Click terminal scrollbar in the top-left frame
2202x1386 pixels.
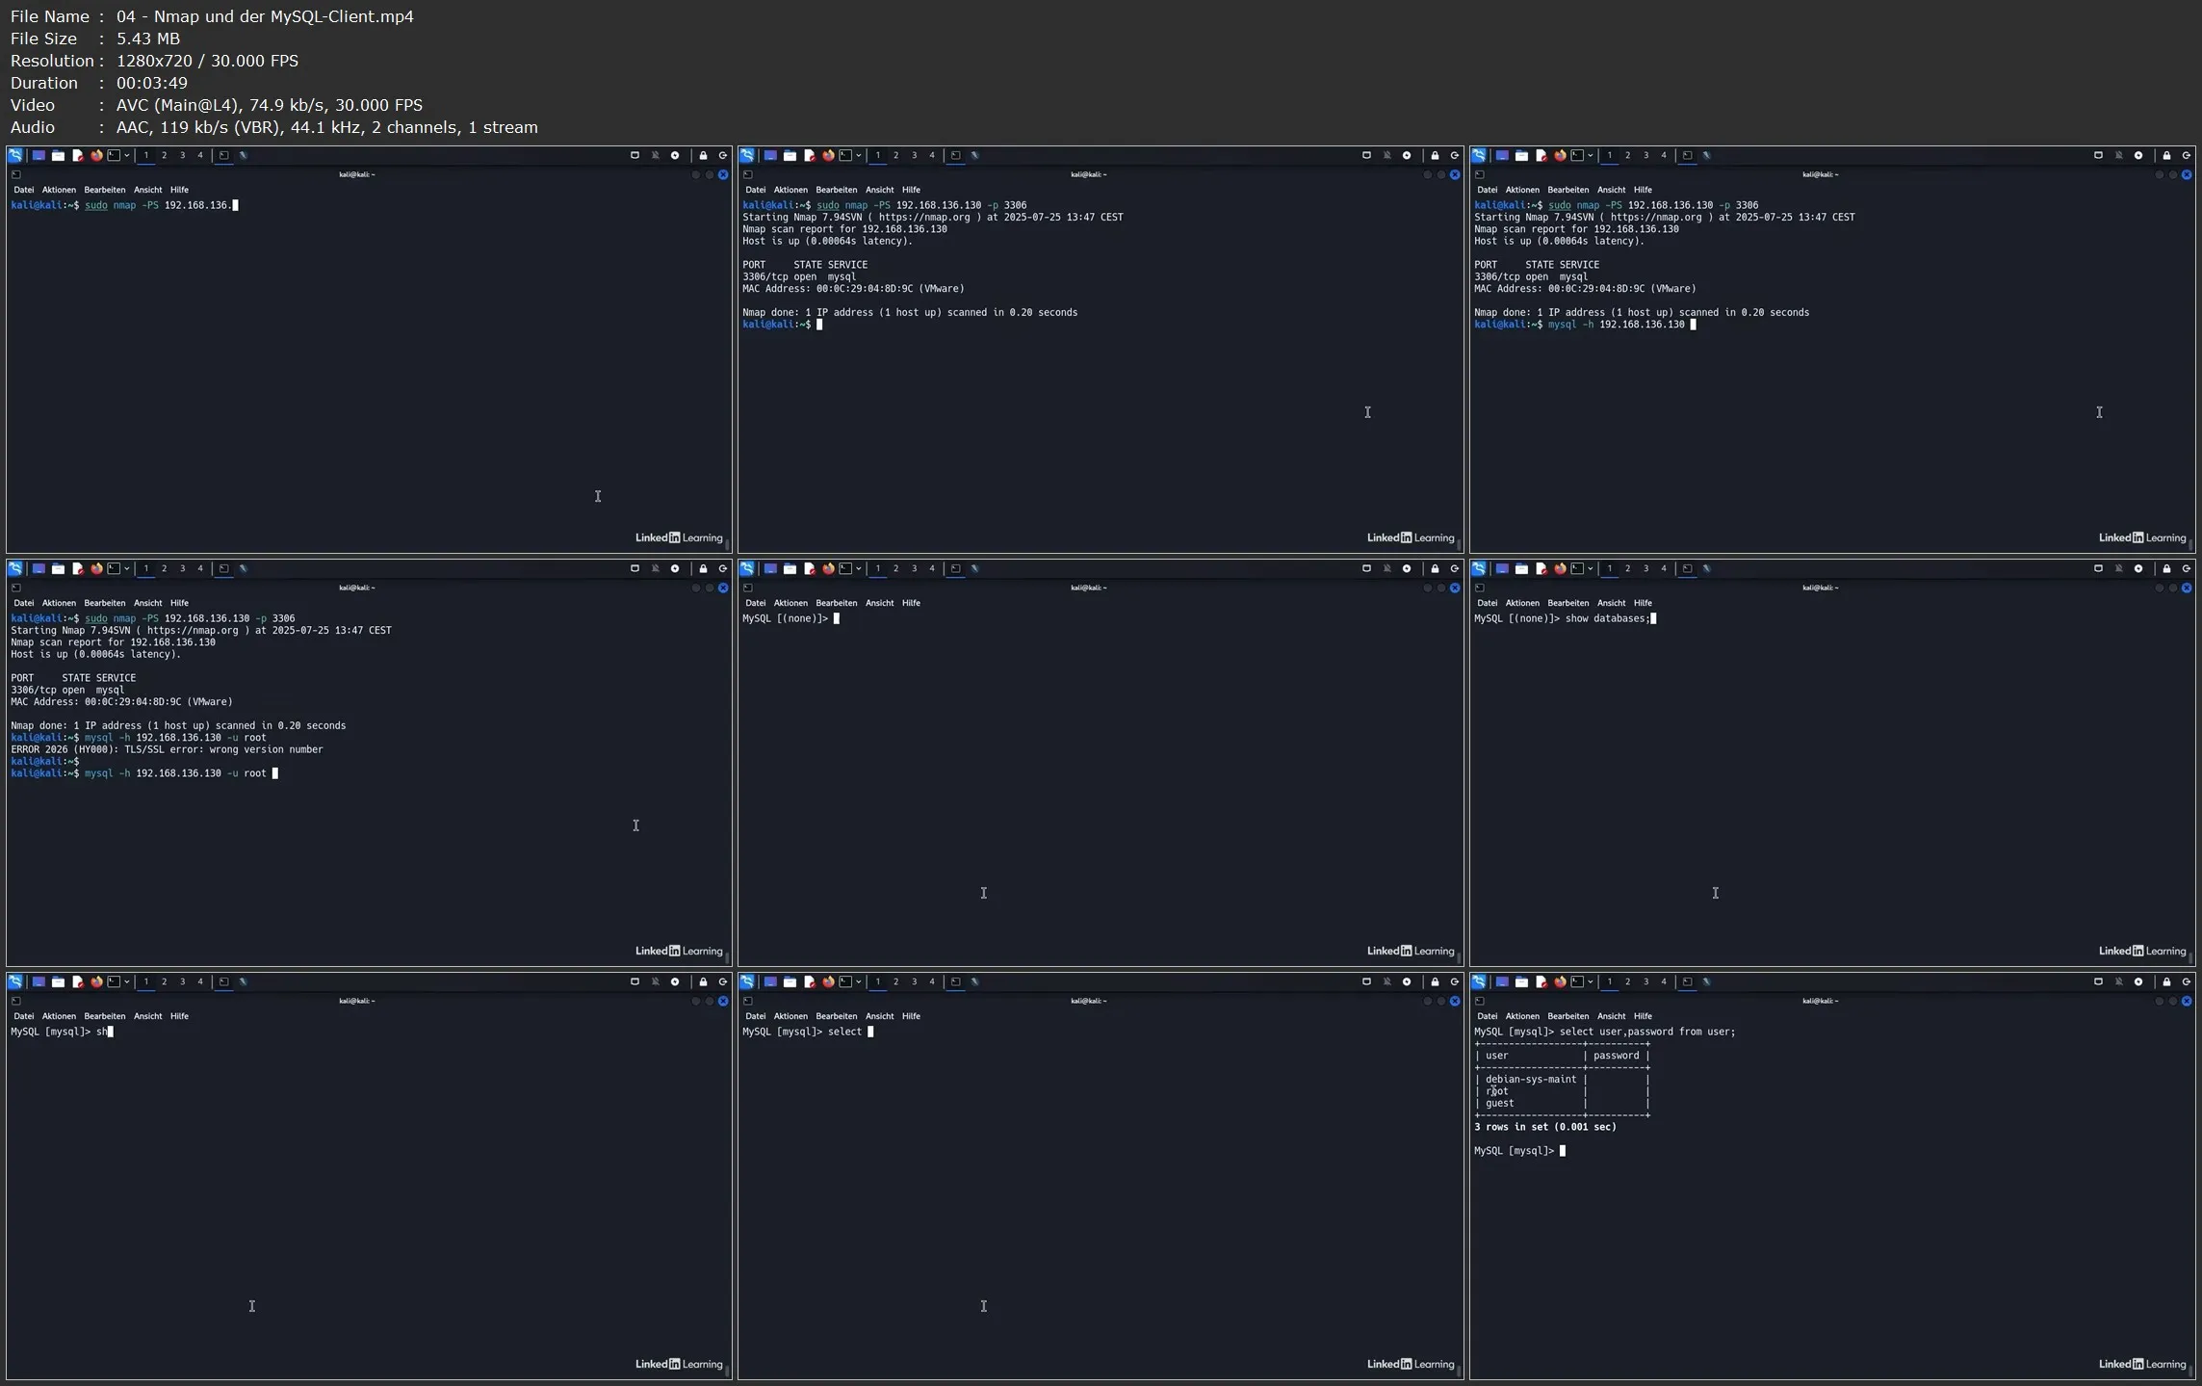click(x=727, y=543)
